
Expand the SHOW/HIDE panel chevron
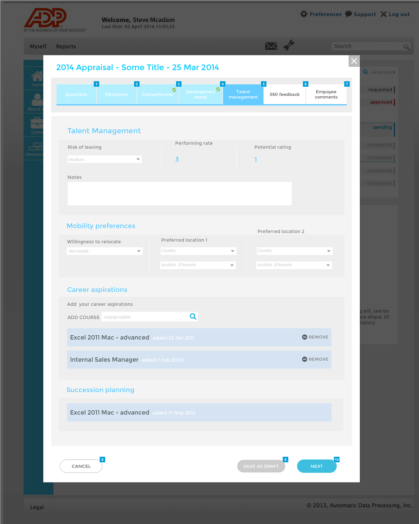click(394, 72)
